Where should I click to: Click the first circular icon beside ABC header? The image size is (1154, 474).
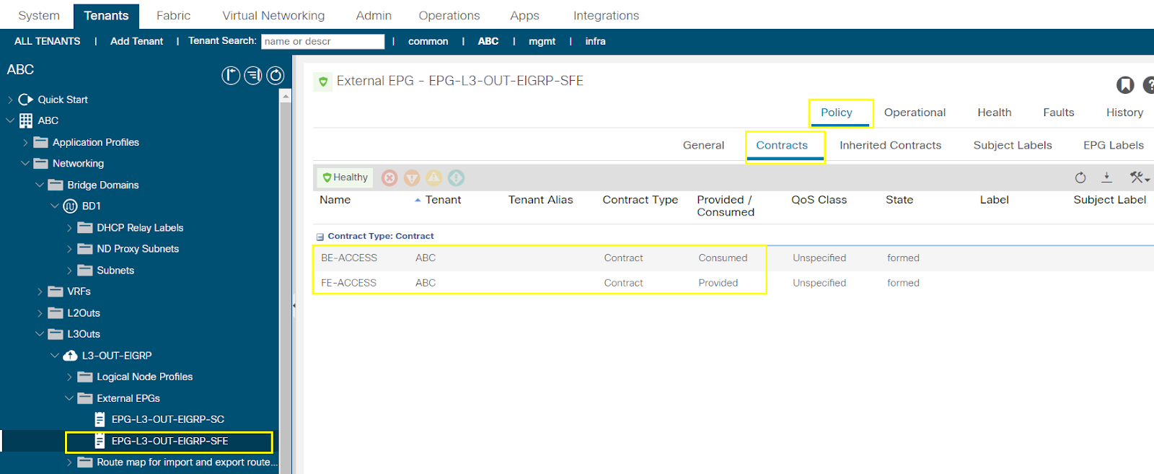click(x=231, y=75)
